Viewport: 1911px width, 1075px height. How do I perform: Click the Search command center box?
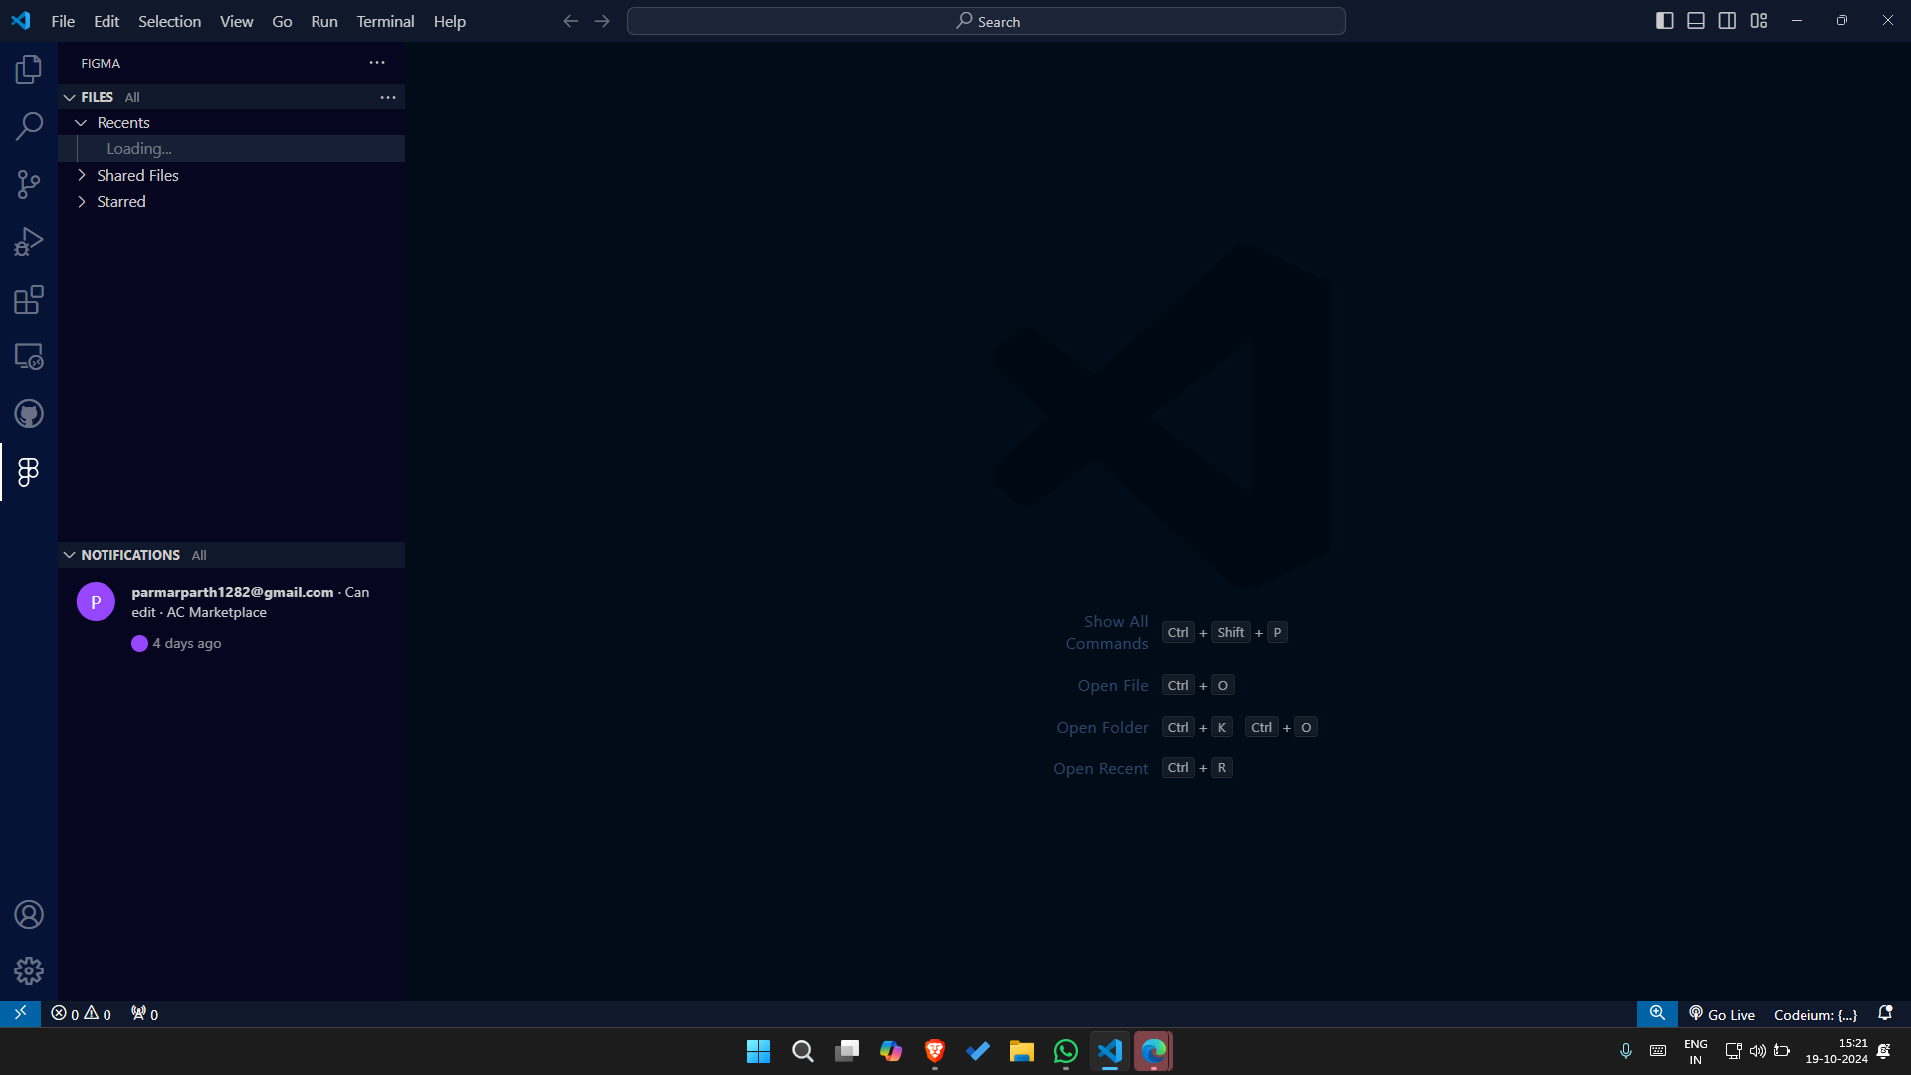[985, 21]
